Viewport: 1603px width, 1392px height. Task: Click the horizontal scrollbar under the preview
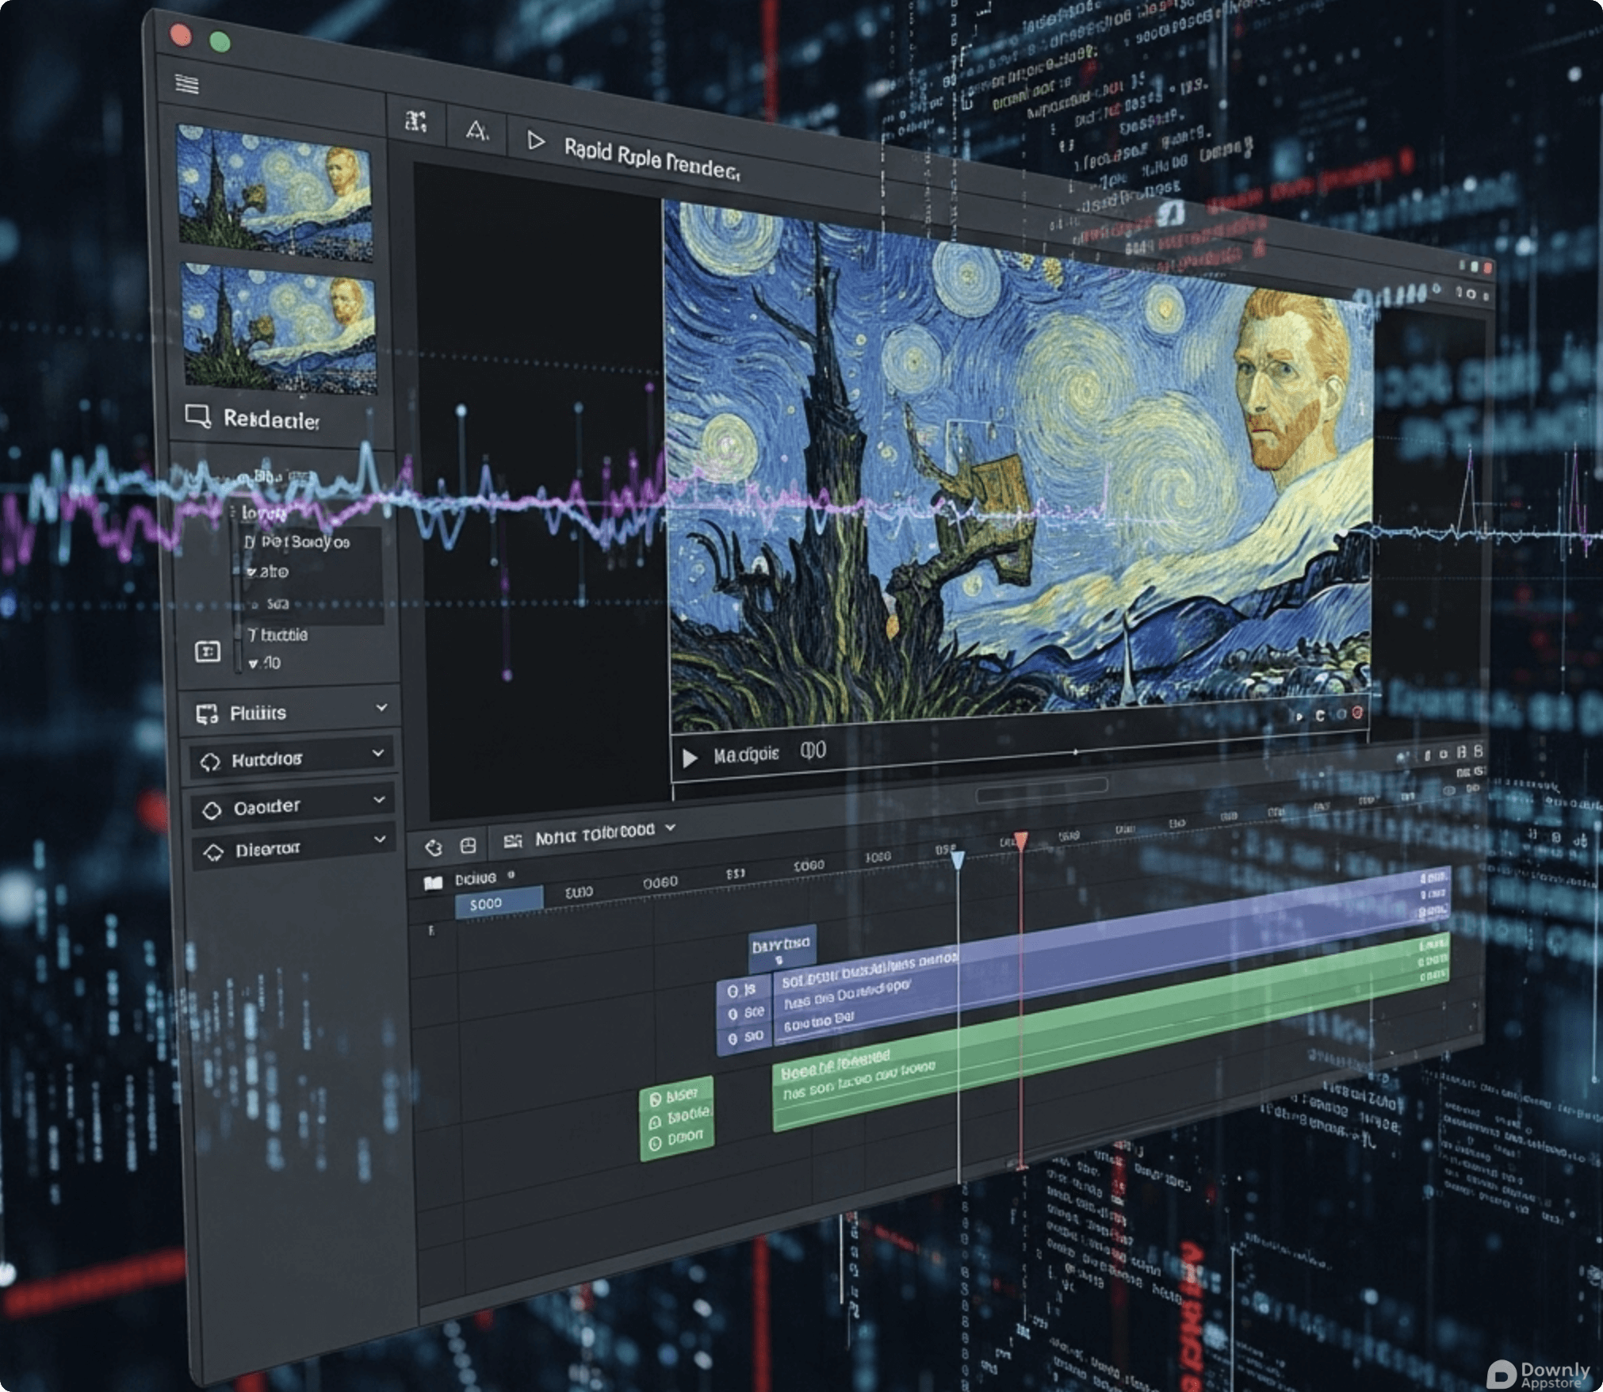1042,790
